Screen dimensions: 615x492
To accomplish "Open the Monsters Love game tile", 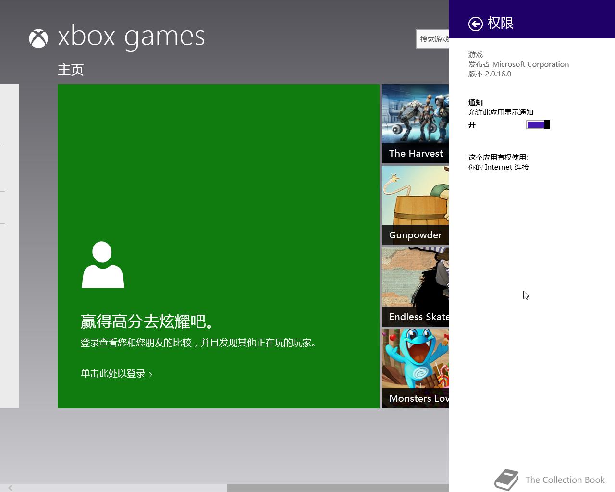I will click(415, 369).
